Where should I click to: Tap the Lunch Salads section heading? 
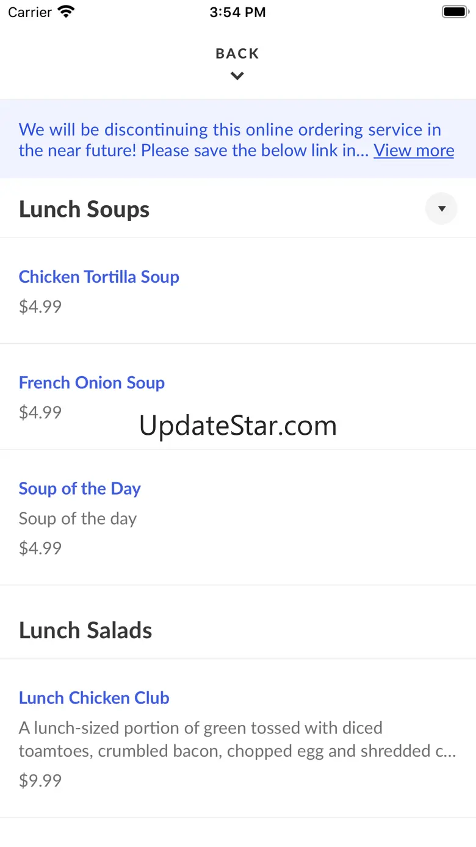[85, 630]
